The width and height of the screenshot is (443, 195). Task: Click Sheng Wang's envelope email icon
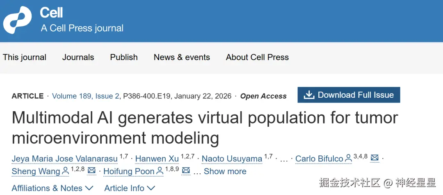pos(91,171)
